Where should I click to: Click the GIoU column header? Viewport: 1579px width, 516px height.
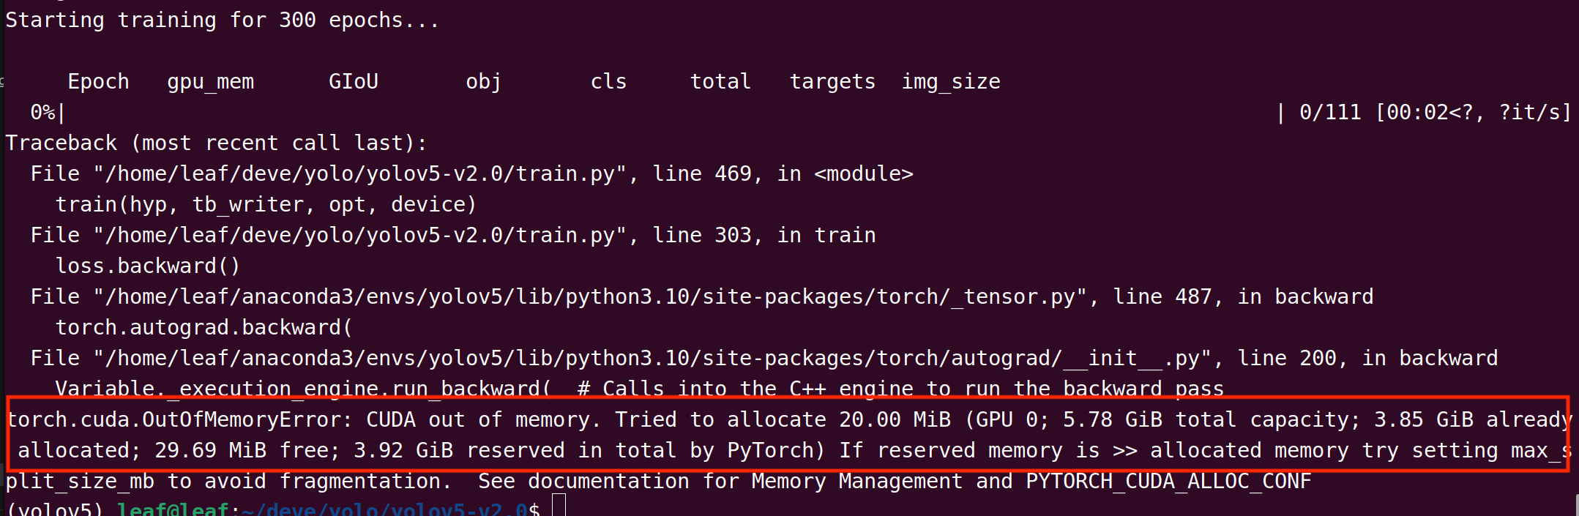pos(354,81)
